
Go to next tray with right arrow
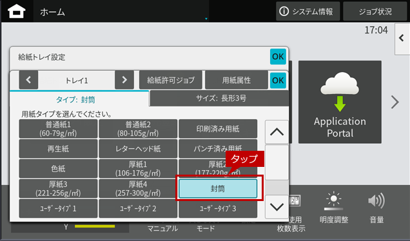124,80
